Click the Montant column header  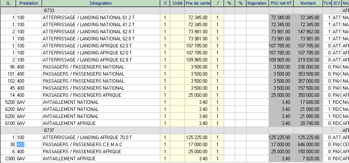(x=307, y=3)
